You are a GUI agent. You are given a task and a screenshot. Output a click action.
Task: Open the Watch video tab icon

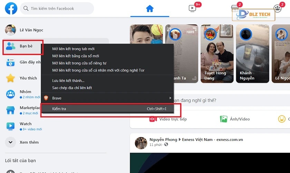pos(192,9)
